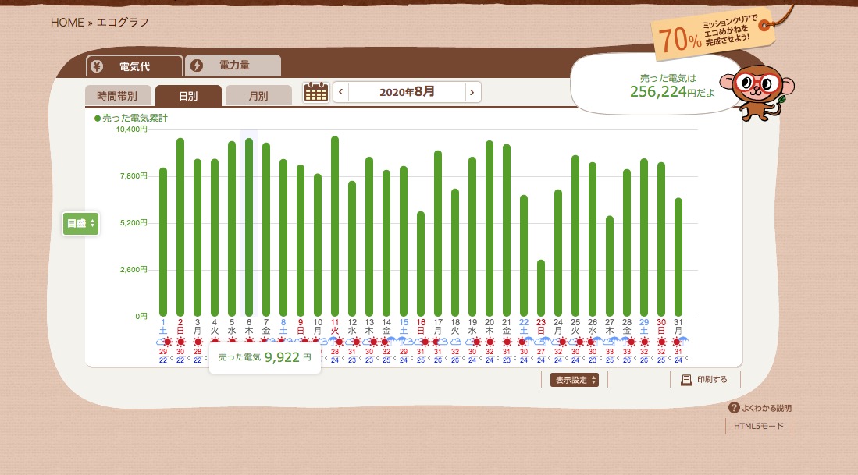858x475 pixels.
Task: Click the yen icon on 電気代 tab
Action: pyautogui.click(x=97, y=66)
